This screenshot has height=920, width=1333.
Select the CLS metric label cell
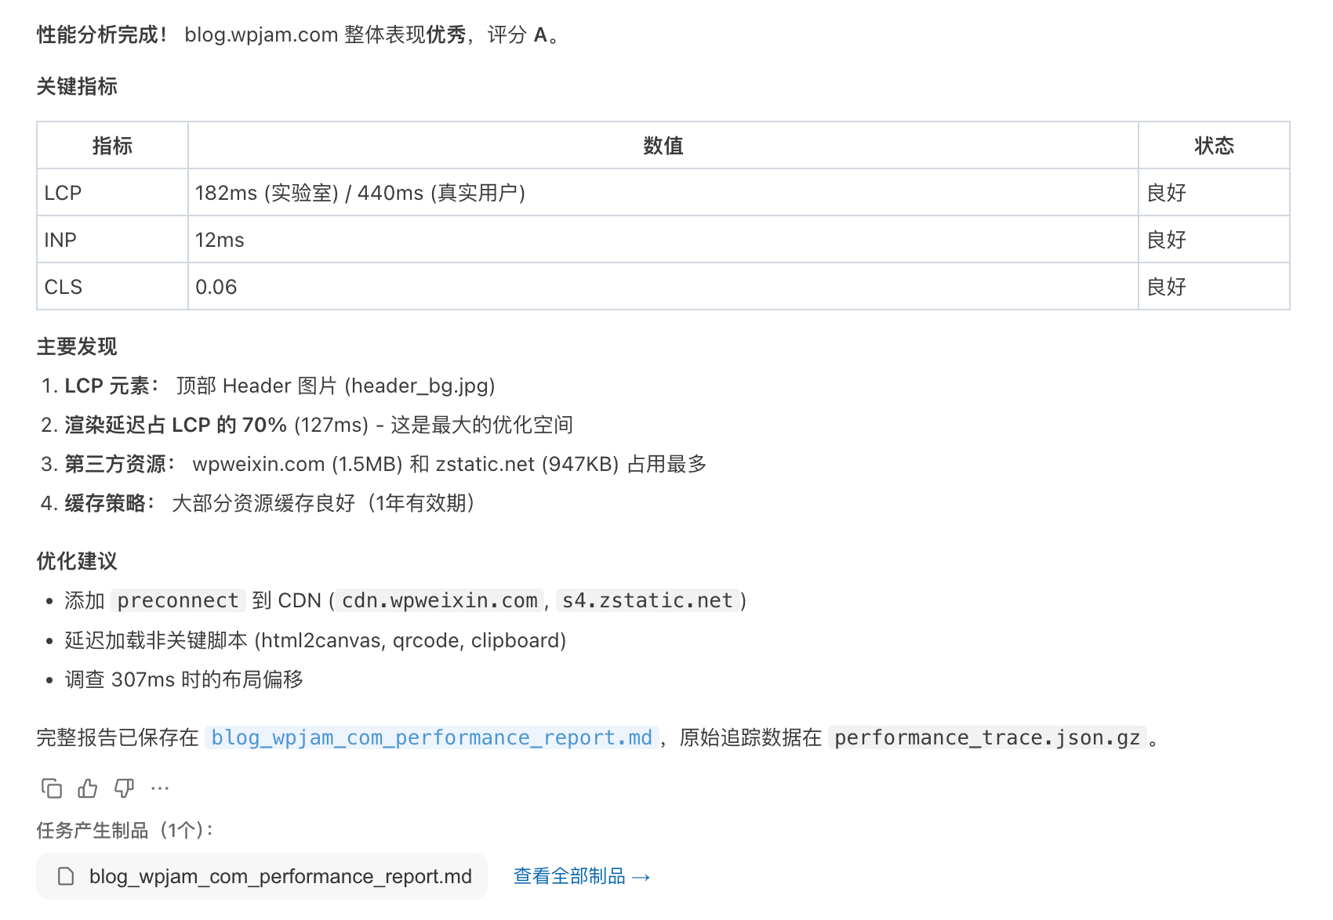tap(63, 286)
